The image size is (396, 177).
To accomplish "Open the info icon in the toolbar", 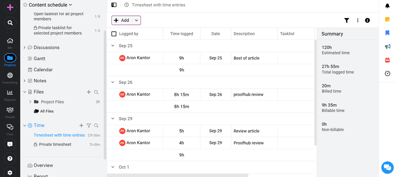I will click(367, 20).
